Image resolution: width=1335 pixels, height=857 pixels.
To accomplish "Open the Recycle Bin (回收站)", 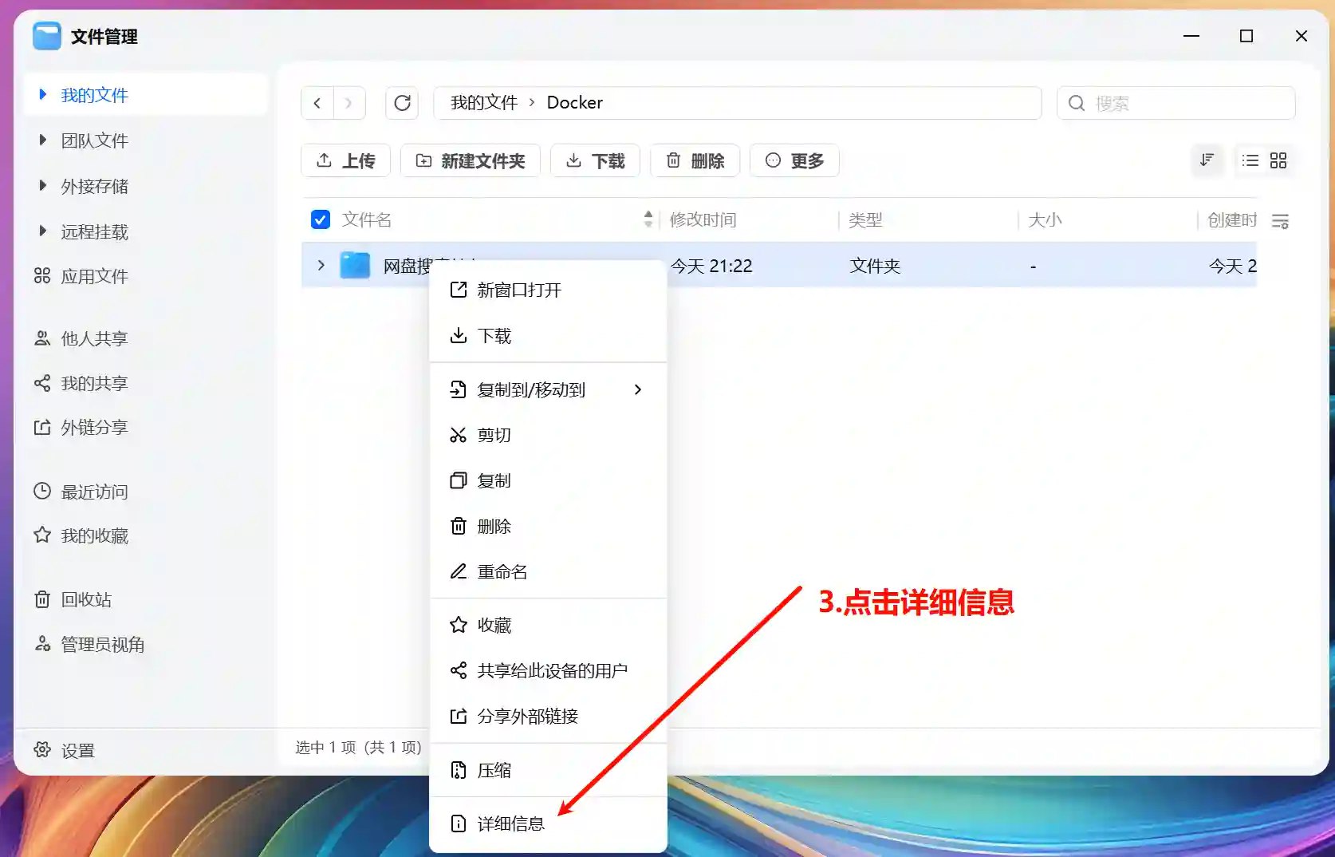I will click(86, 599).
